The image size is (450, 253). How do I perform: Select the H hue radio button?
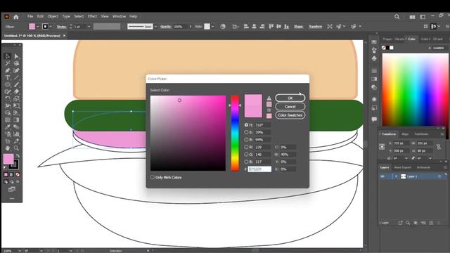point(246,125)
